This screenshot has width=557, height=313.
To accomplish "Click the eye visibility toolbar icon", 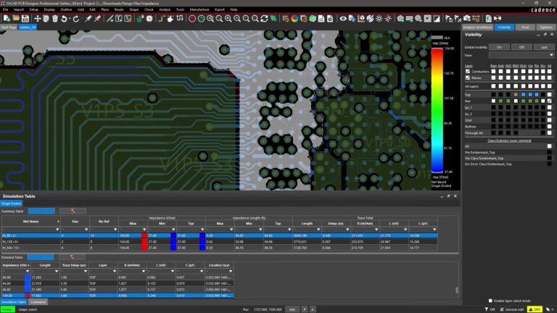I will click(x=343, y=18).
